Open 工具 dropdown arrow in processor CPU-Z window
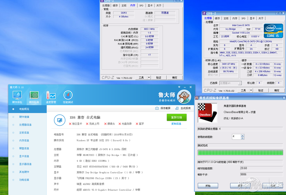Viewport: 286px width, 195px height. point(251,90)
